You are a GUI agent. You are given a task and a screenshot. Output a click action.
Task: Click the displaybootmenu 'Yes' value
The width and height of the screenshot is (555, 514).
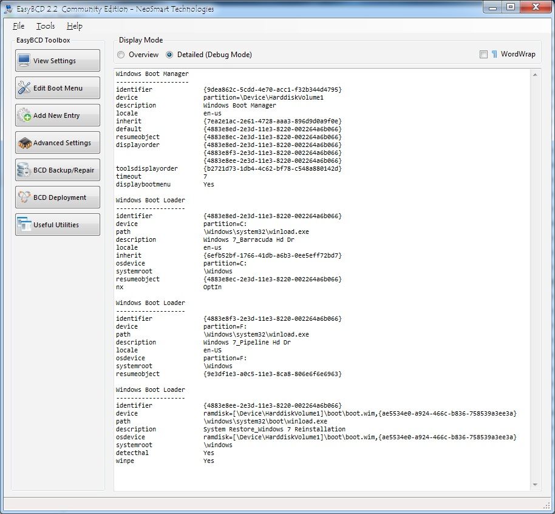click(209, 184)
